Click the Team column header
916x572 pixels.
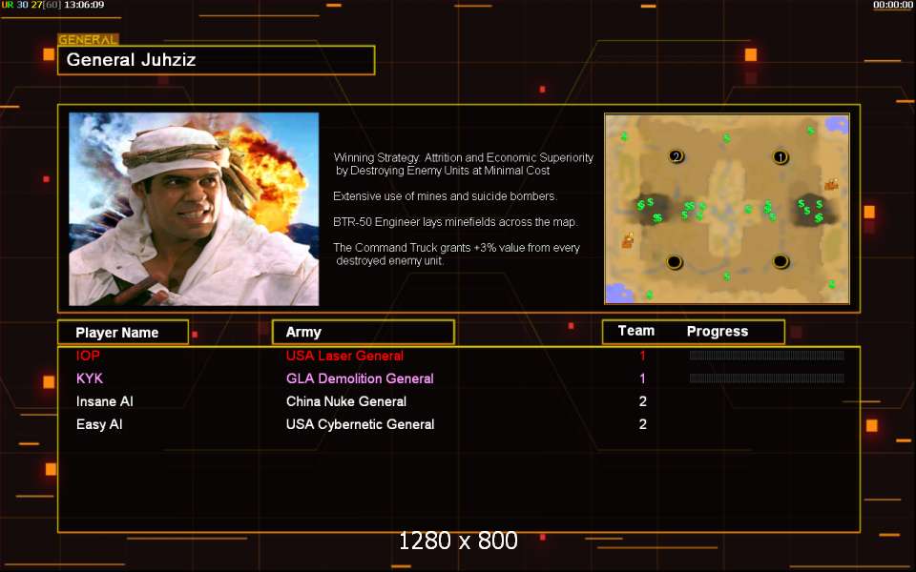tap(636, 331)
